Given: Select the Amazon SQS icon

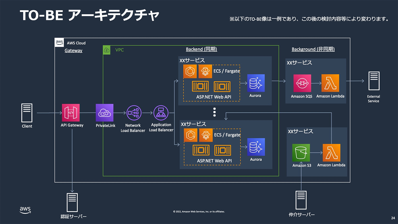Looking at the screenshot, I should [302, 83].
